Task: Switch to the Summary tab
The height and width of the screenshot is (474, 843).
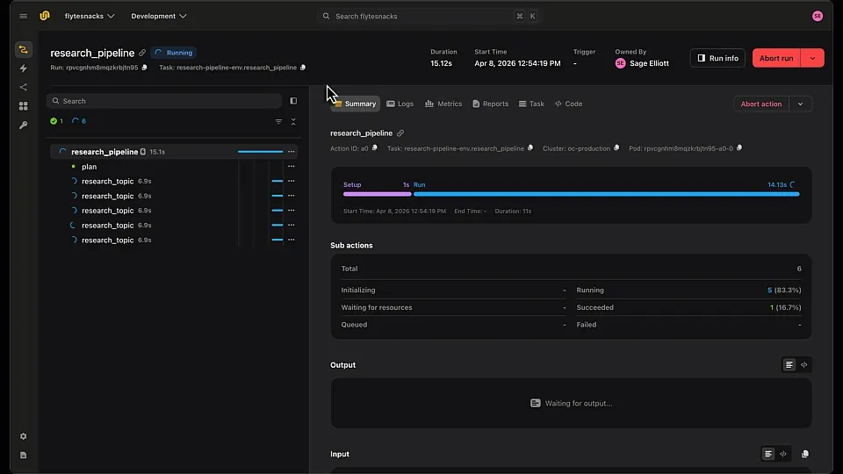Action: (x=356, y=104)
